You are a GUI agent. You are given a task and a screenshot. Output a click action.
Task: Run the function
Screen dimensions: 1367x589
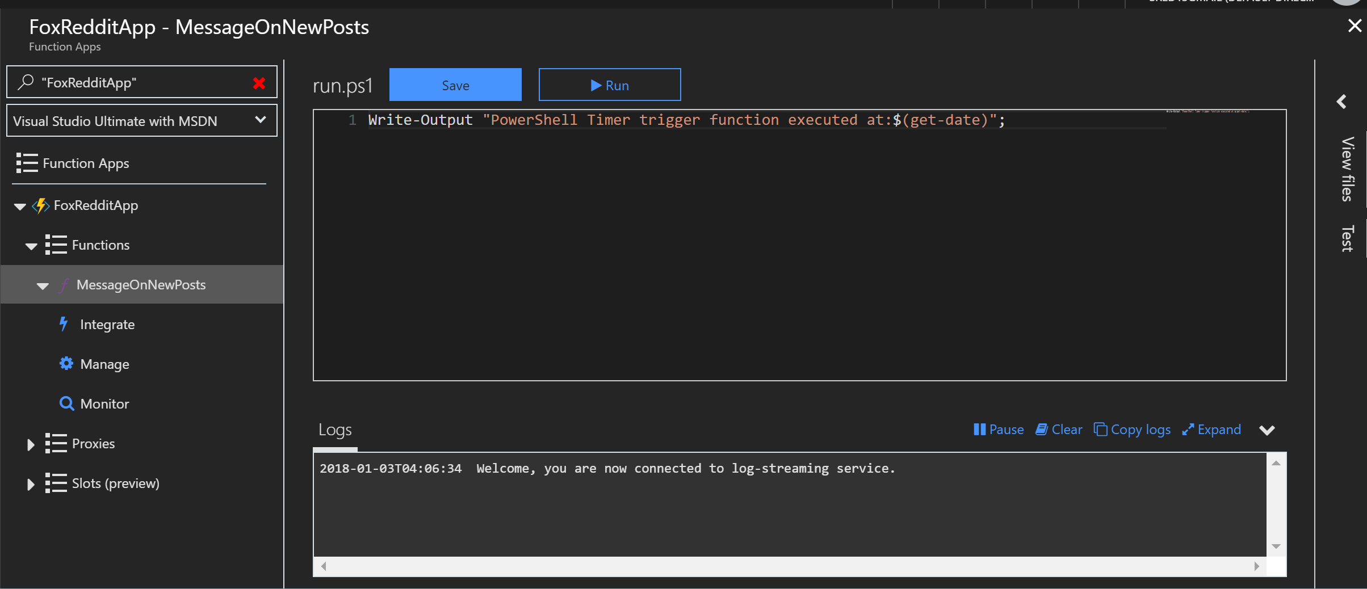tap(610, 85)
